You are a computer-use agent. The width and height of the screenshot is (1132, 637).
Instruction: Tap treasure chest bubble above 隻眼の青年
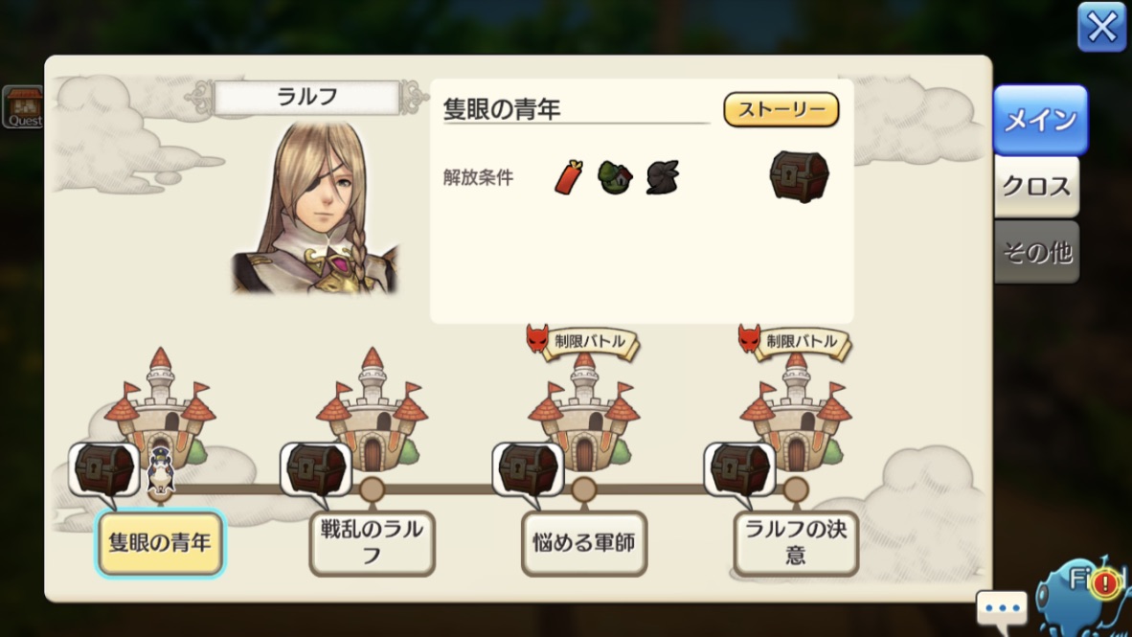click(104, 471)
